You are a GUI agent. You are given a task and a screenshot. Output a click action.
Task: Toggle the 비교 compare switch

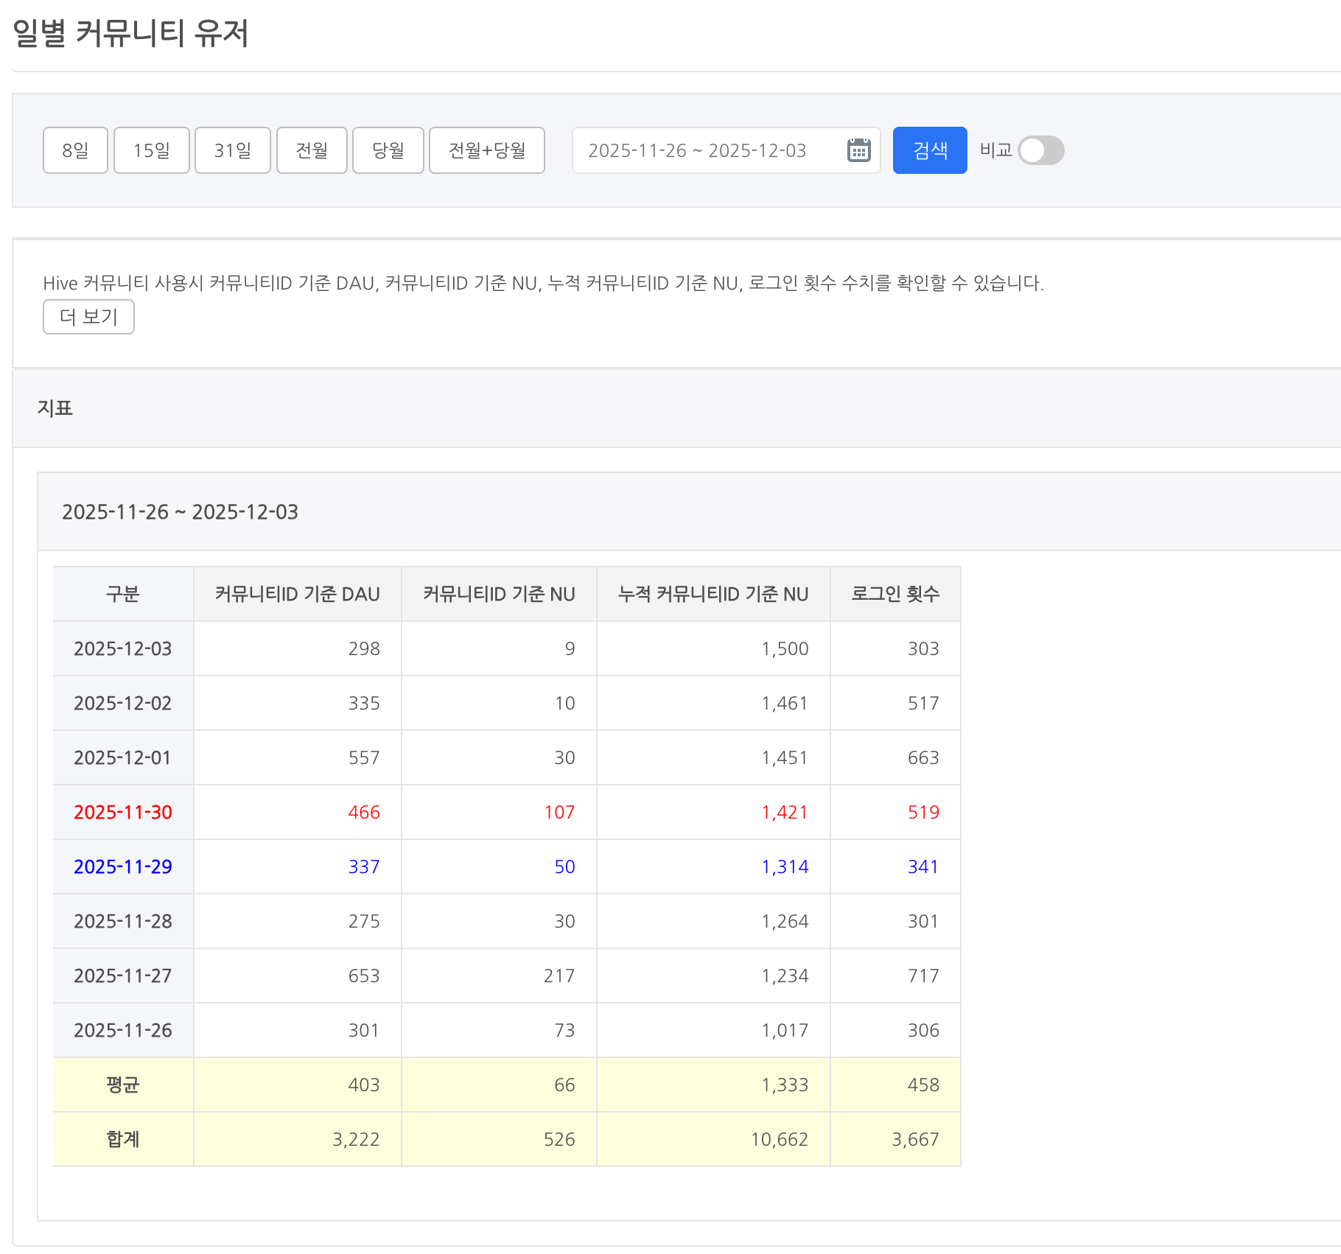coord(1040,150)
